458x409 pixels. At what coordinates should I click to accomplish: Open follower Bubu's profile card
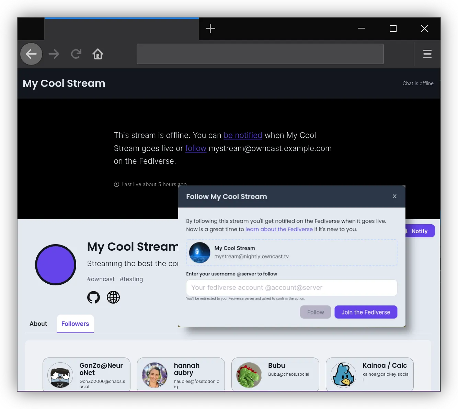[275, 374]
